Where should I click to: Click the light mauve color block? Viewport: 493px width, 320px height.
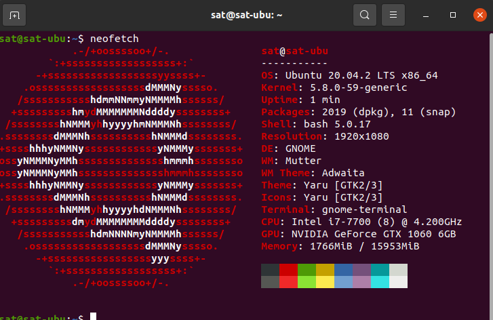point(361,282)
